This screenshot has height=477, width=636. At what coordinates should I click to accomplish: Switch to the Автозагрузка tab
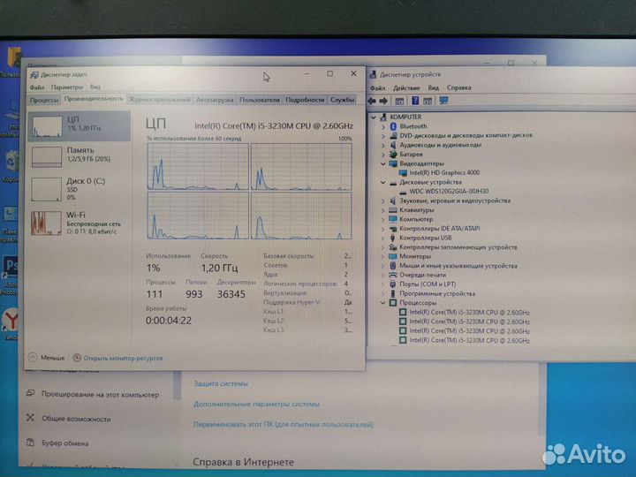tap(215, 100)
